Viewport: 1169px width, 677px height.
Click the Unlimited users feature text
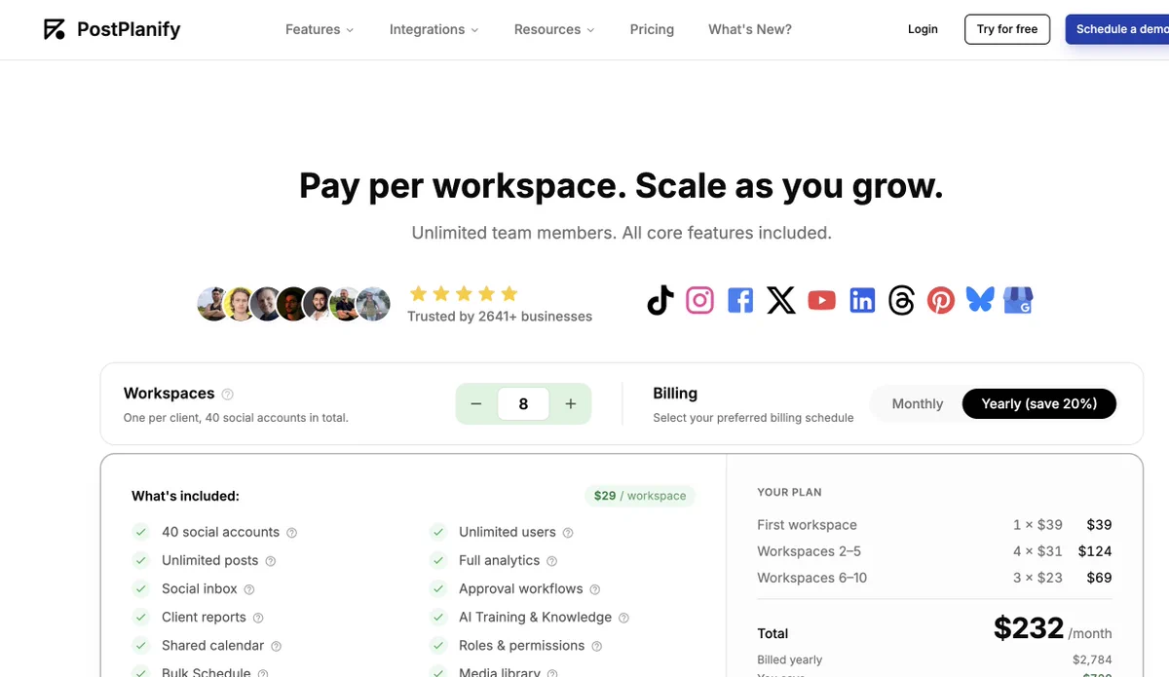pyautogui.click(x=508, y=532)
